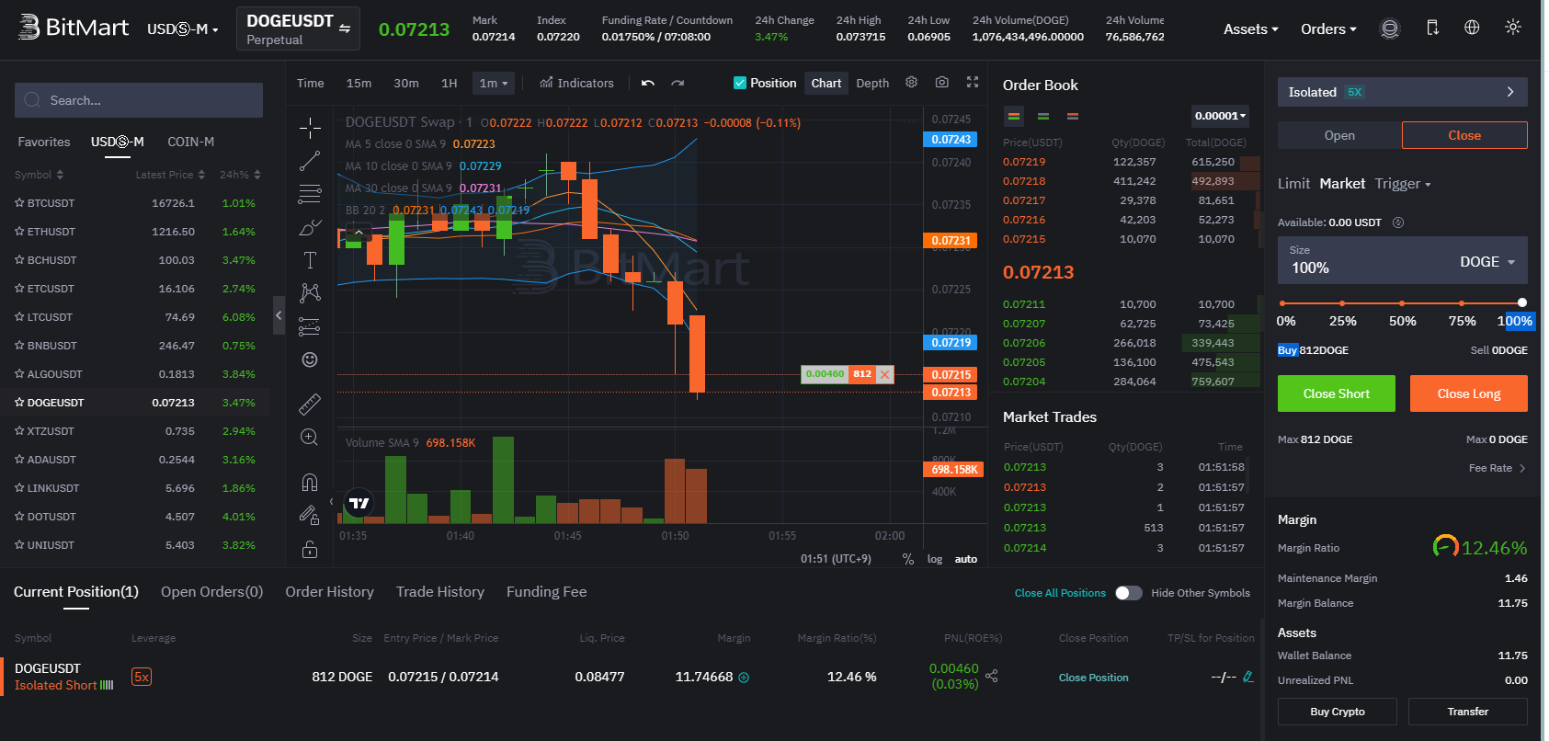Screen dimensions: 1549x741
Task: Favorite BTCUSDT with its star
Action: [x=19, y=203]
